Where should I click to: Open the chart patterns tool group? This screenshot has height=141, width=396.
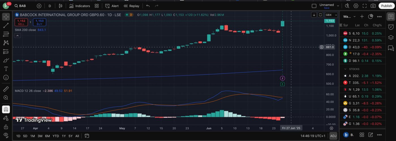[x=6, y=43]
